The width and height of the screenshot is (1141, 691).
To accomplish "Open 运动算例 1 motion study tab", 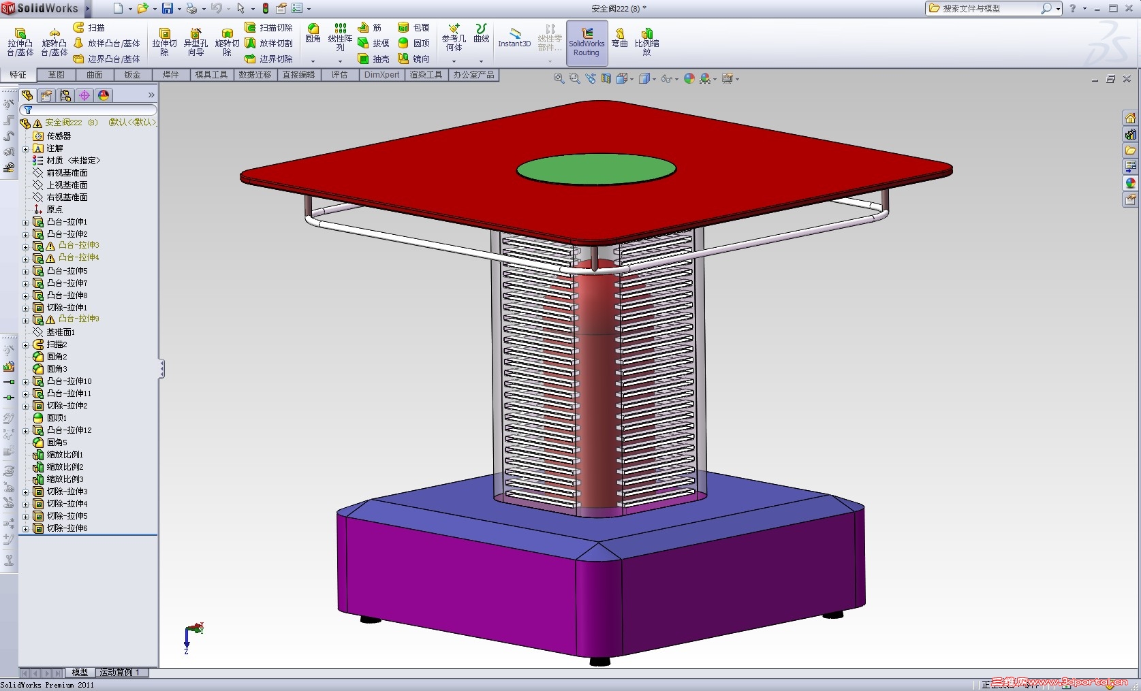I will click(121, 673).
